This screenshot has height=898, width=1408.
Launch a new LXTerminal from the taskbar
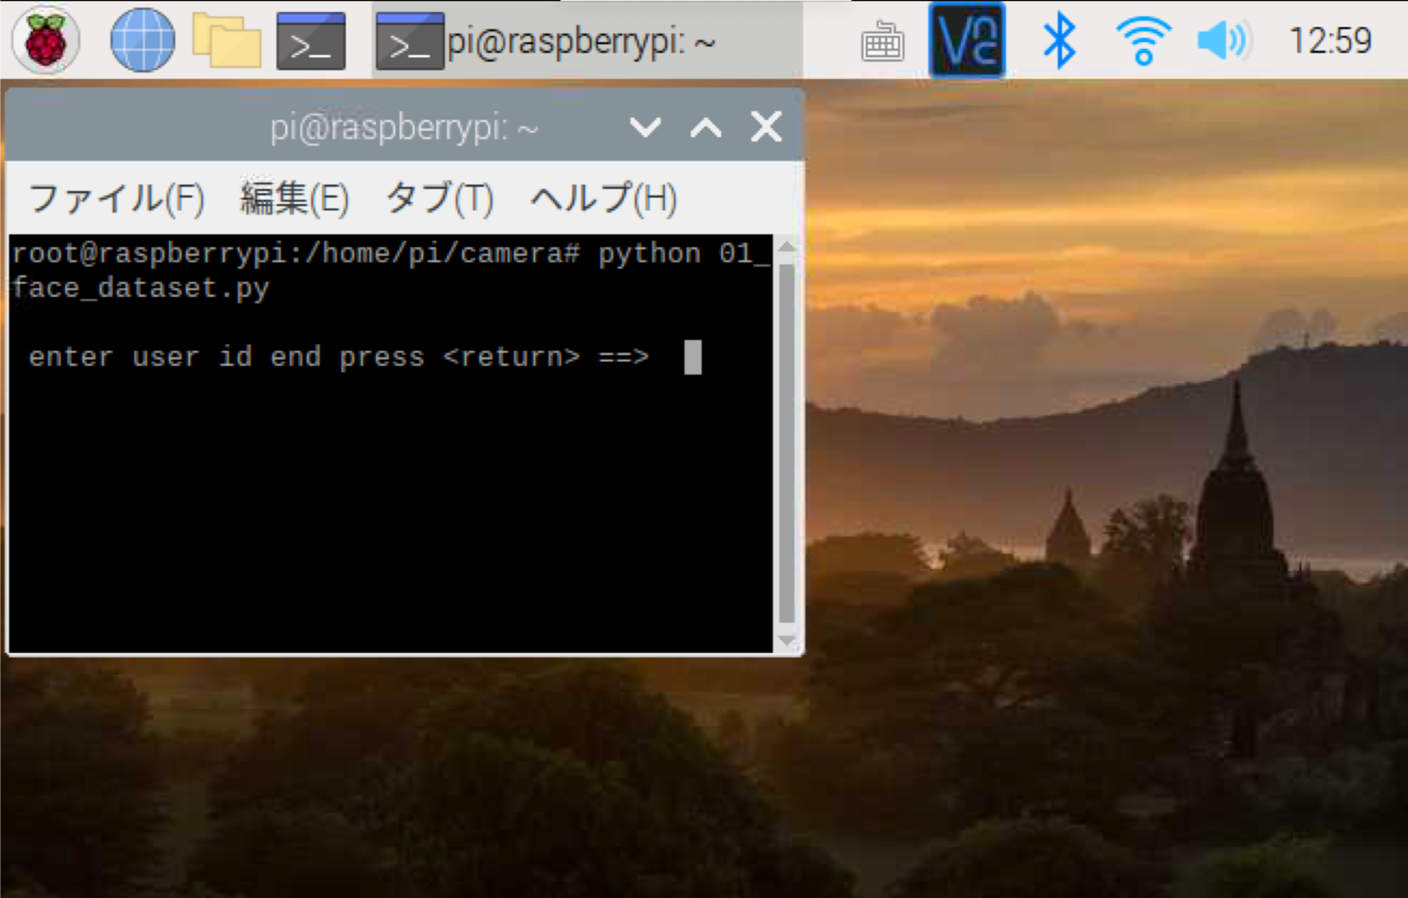tap(311, 40)
